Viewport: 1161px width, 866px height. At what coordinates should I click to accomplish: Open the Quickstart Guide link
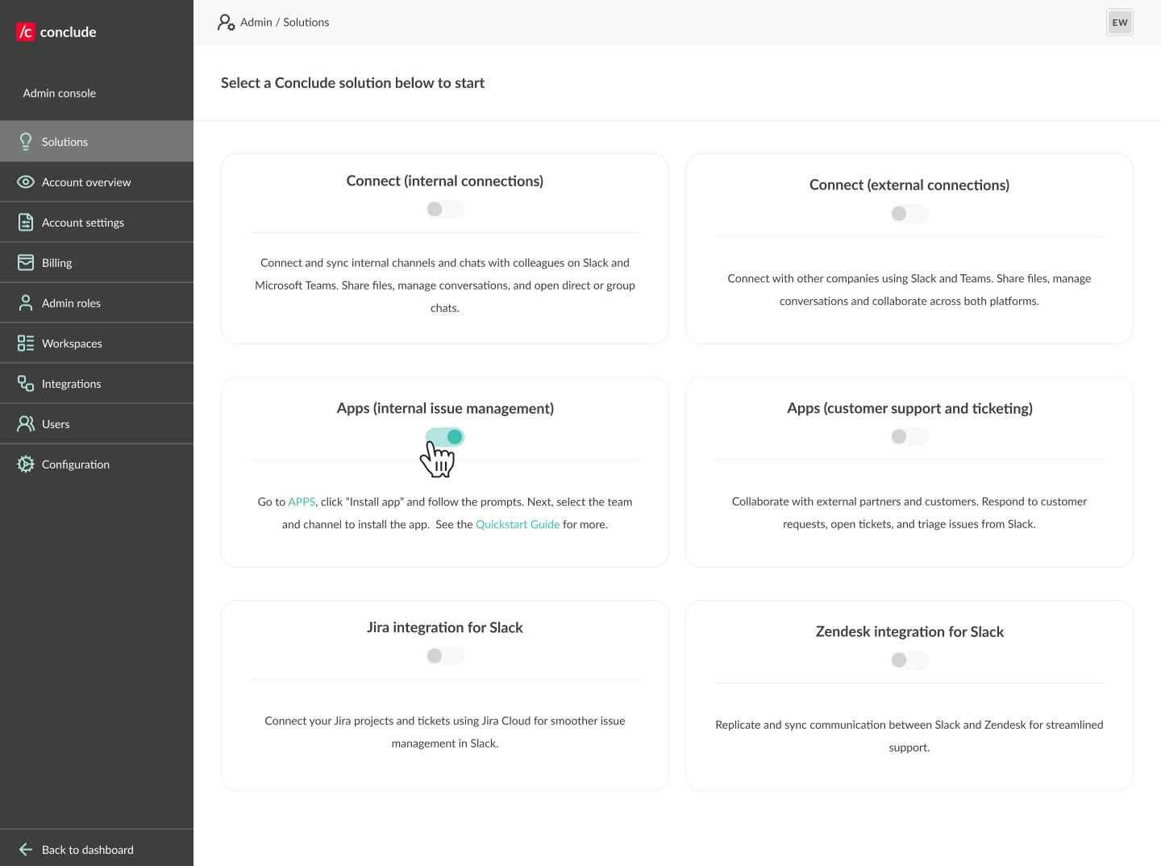click(x=518, y=524)
